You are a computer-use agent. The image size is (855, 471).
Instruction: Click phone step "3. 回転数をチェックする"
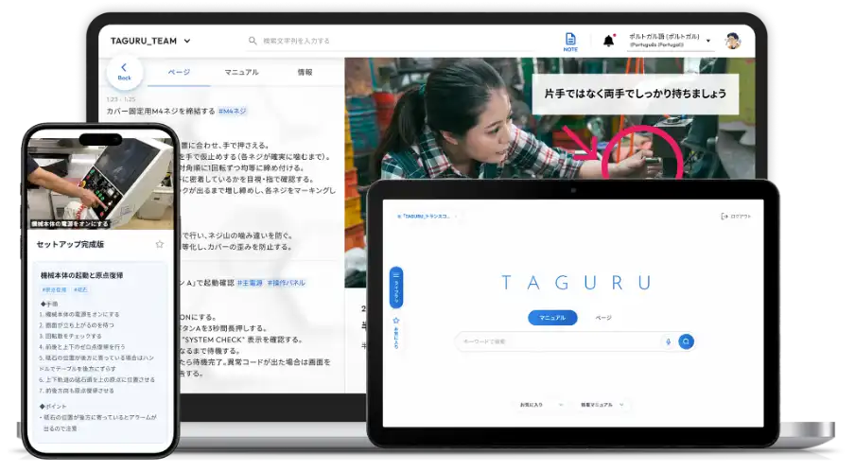[70, 336]
